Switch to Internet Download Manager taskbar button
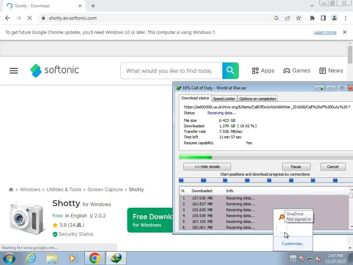 pyautogui.click(x=116, y=258)
